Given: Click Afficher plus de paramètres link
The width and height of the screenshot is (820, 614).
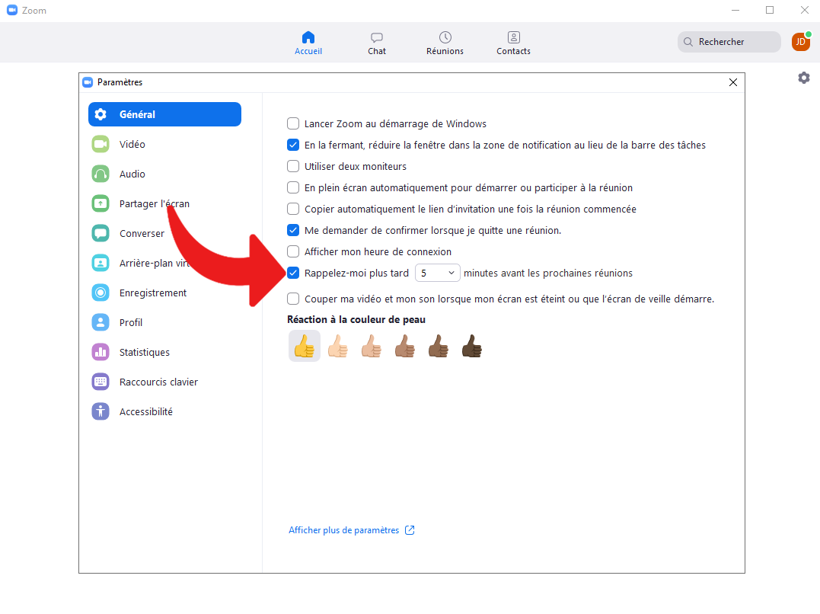Looking at the screenshot, I should click(x=343, y=530).
